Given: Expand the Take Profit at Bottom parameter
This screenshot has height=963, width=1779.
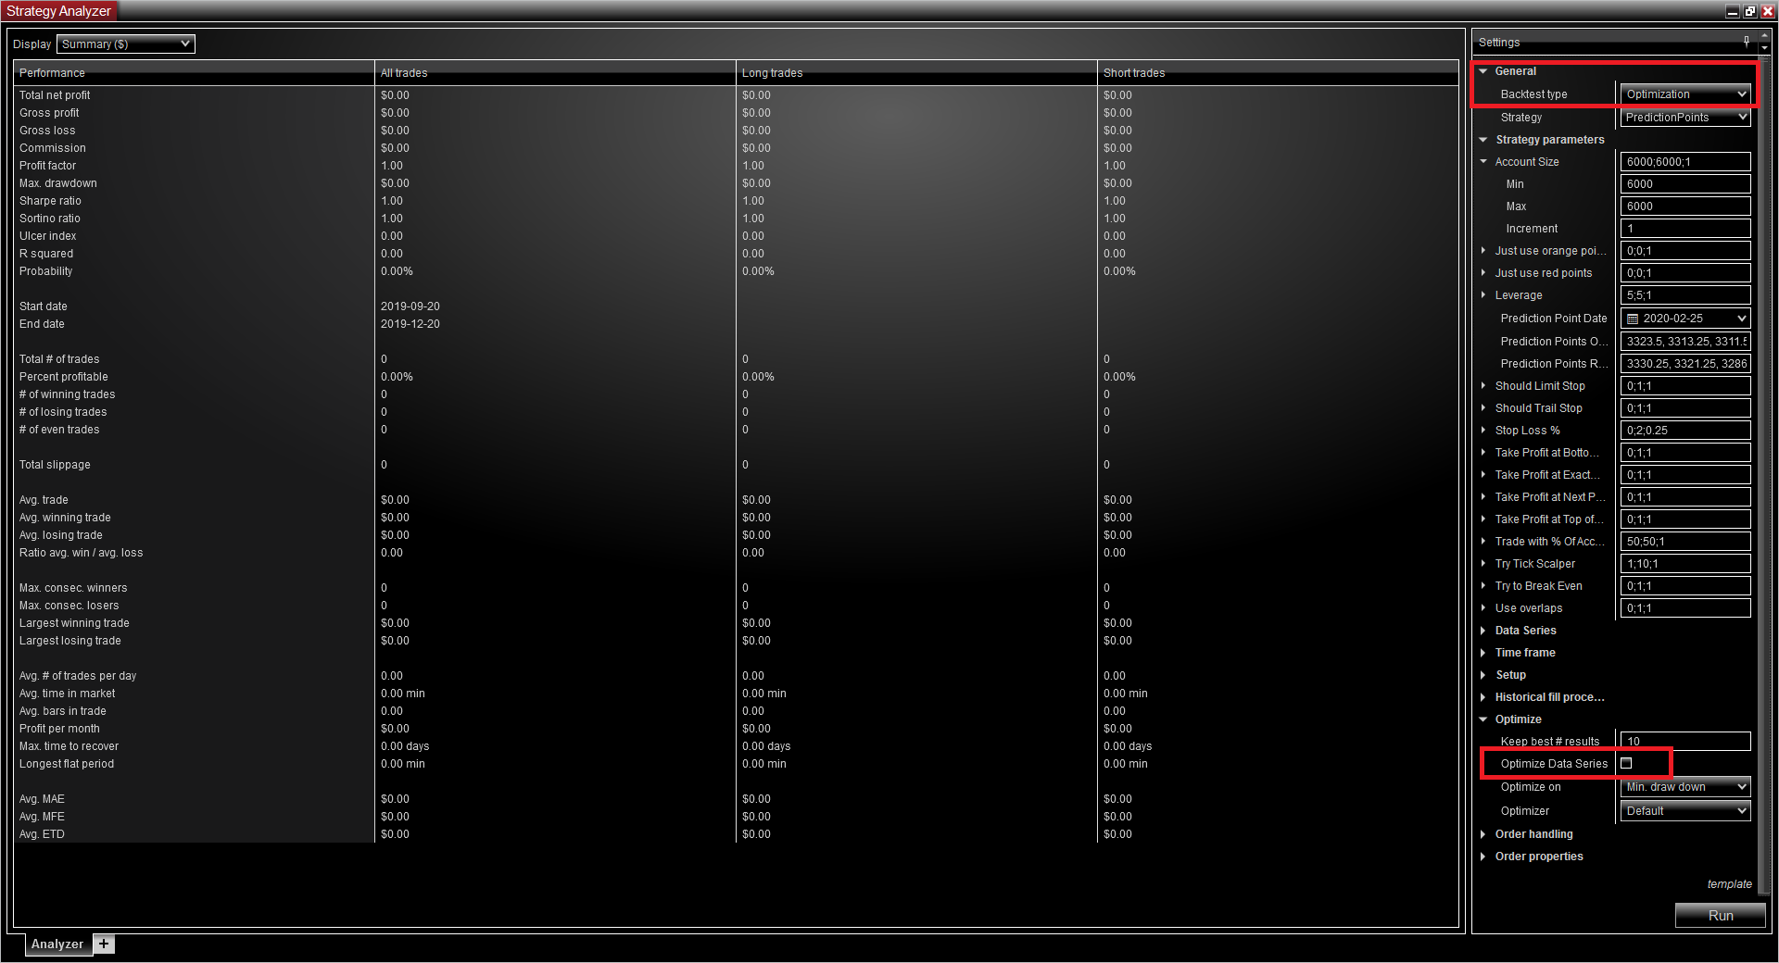Looking at the screenshot, I should pyautogui.click(x=1483, y=453).
